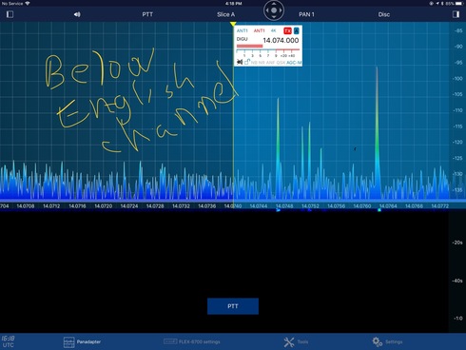Switch to the Panadapter tab
Screen dimensions: 466x350
point(82,341)
